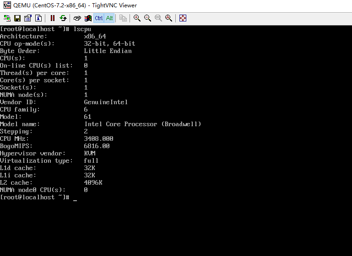Click the 'GenuineIntel' vendor value

click(x=106, y=102)
